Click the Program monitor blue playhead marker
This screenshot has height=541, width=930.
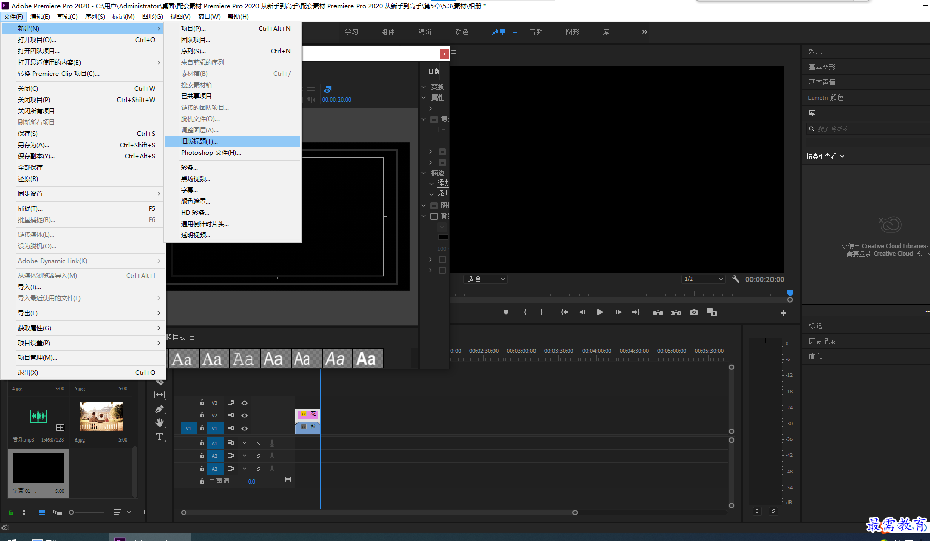(790, 293)
